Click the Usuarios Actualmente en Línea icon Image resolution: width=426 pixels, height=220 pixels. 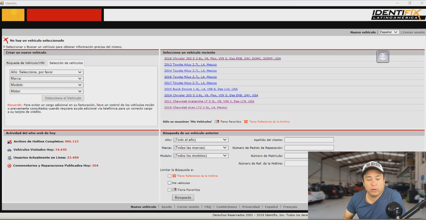(9, 158)
